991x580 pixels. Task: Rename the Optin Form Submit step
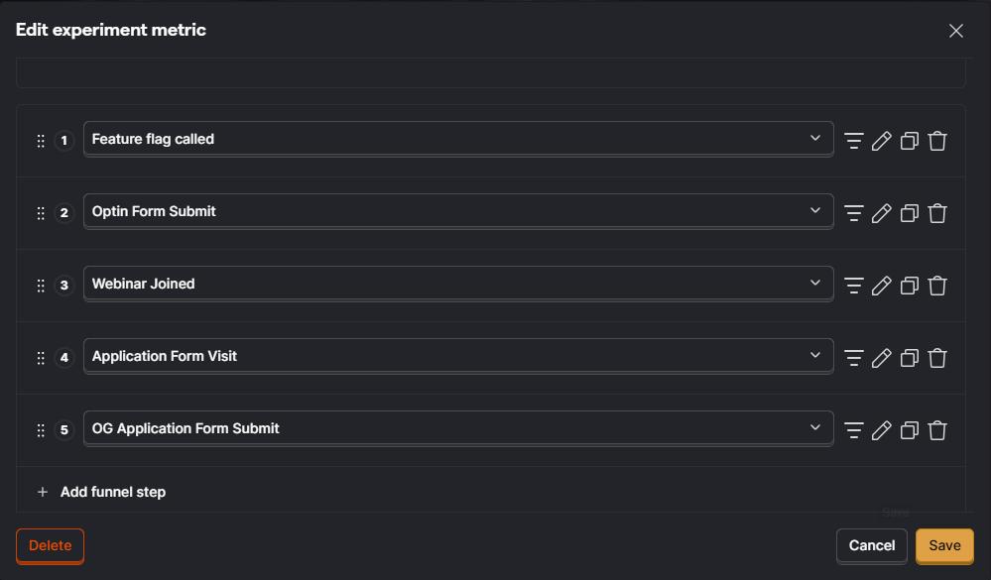pyautogui.click(x=881, y=213)
